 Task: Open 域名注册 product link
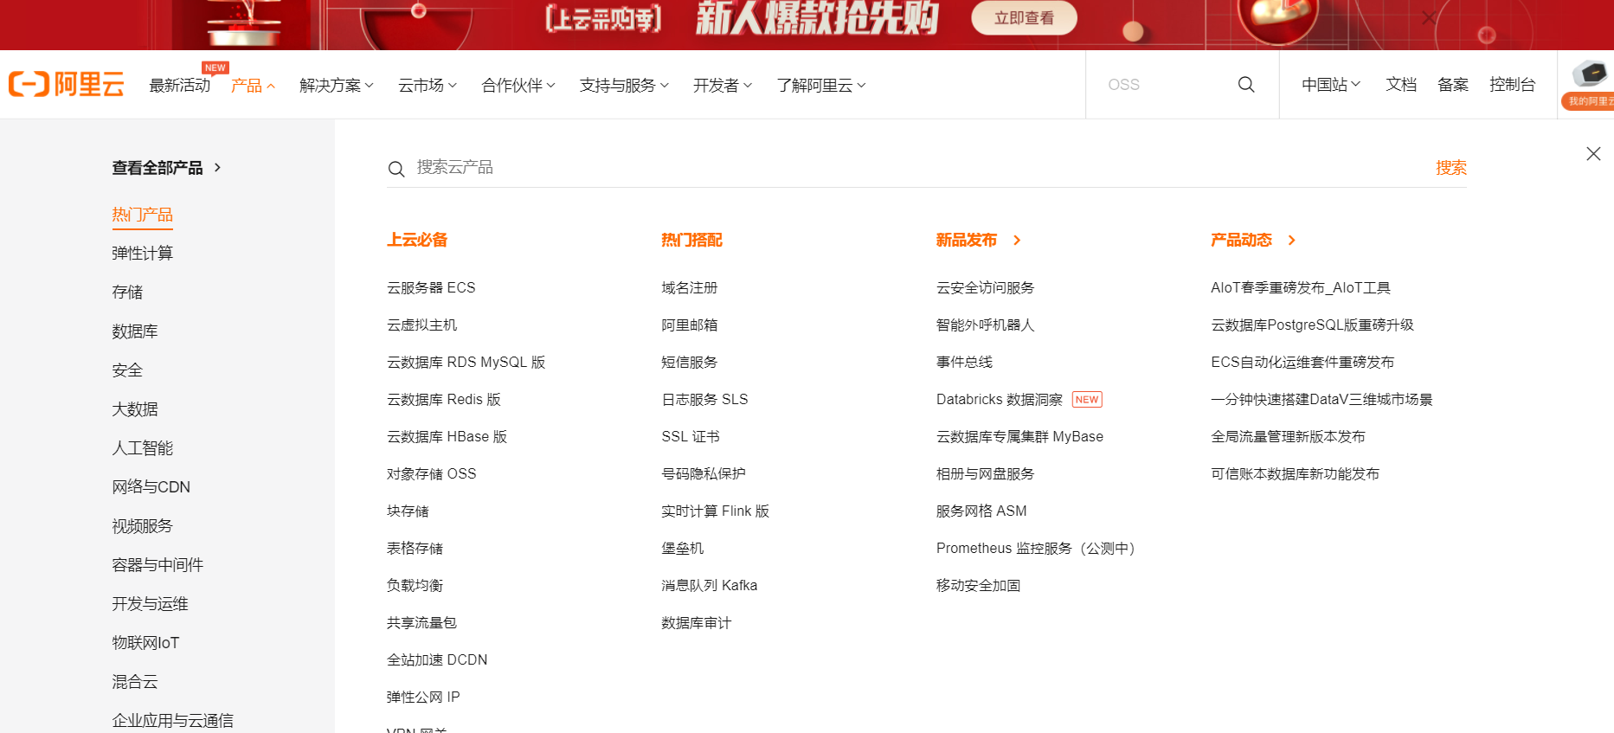point(690,287)
